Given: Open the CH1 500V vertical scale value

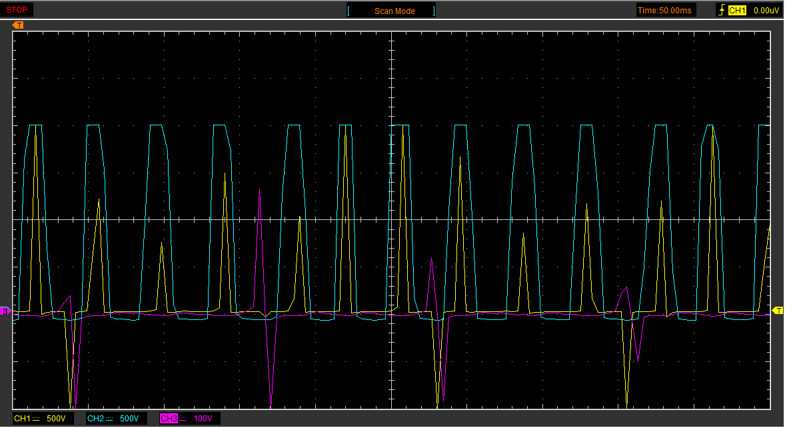Looking at the screenshot, I should tap(57, 419).
